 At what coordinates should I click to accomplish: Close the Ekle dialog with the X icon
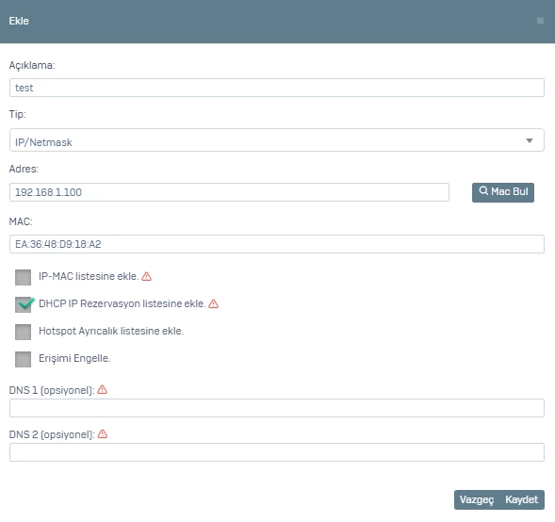(540, 21)
